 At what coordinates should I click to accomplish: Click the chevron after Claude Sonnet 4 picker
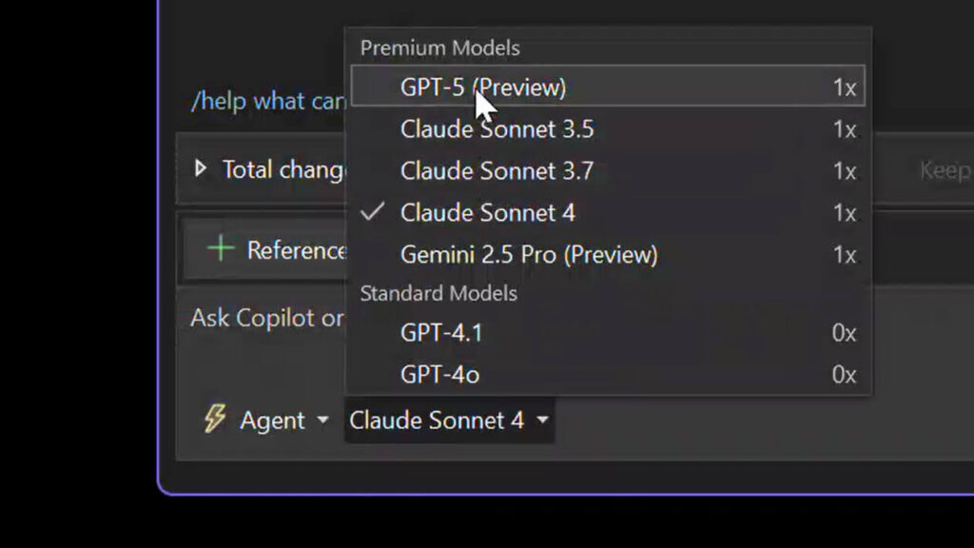click(542, 420)
